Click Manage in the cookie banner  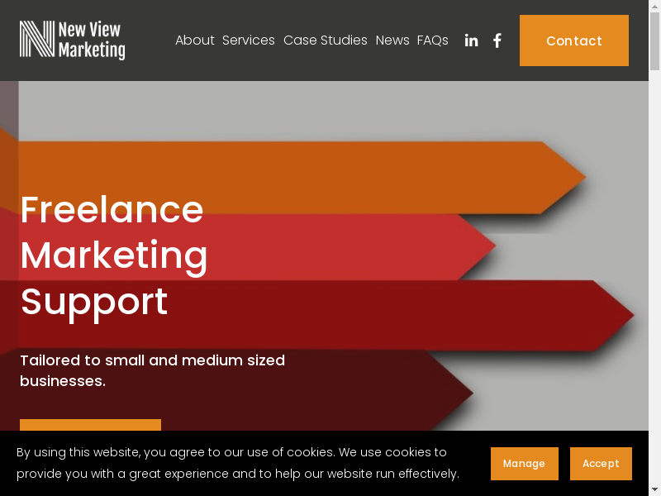click(524, 464)
